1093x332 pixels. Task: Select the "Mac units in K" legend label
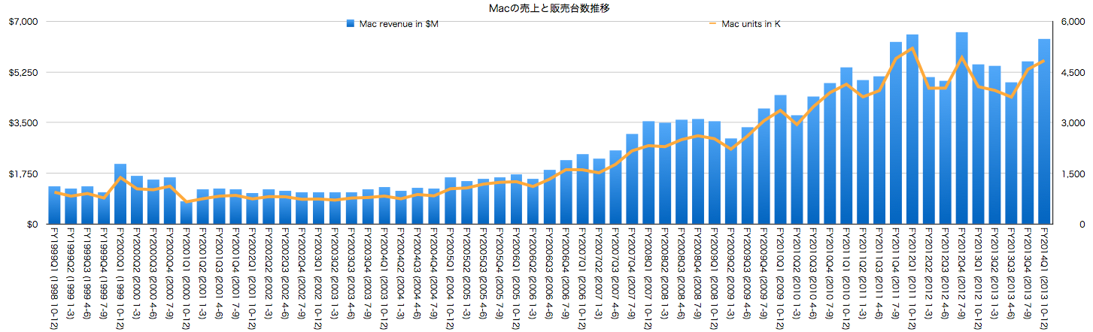pyautogui.click(x=751, y=24)
